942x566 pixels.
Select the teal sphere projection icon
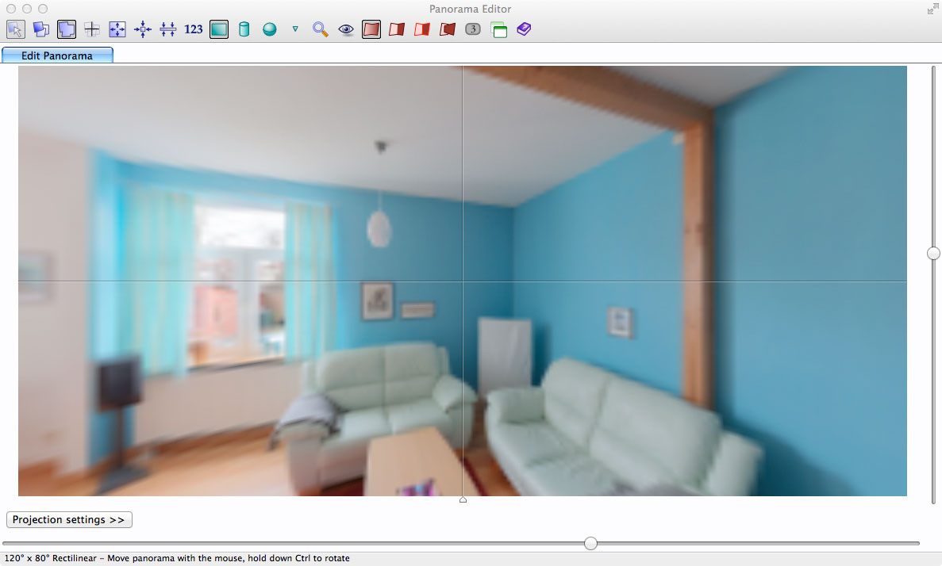[x=270, y=29]
